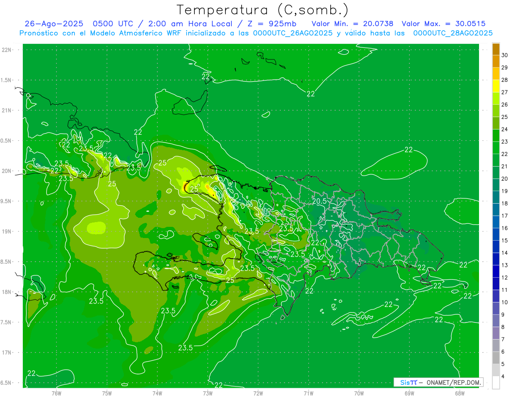This screenshot has width=516, height=399.
Task: Click the title "Temperatura (C,somb.)"
Action: [263, 10]
